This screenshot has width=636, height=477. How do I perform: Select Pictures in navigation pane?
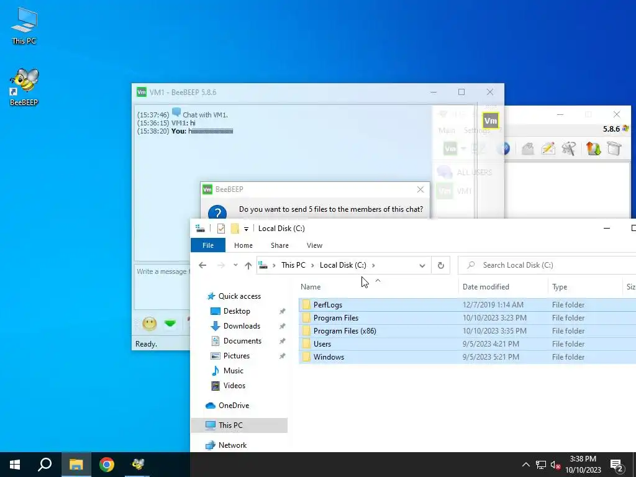[x=236, y=356]
